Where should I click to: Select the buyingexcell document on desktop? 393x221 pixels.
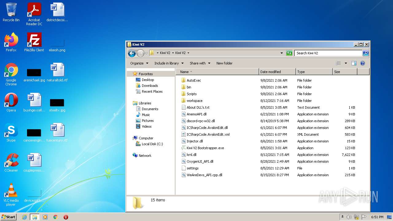coord(34,103)
